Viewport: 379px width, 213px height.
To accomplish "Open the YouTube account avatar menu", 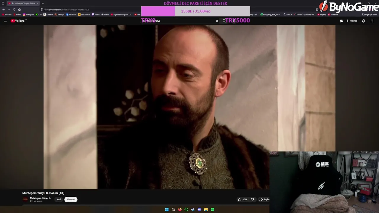I will pyautogui.click(x=372, y=21).
